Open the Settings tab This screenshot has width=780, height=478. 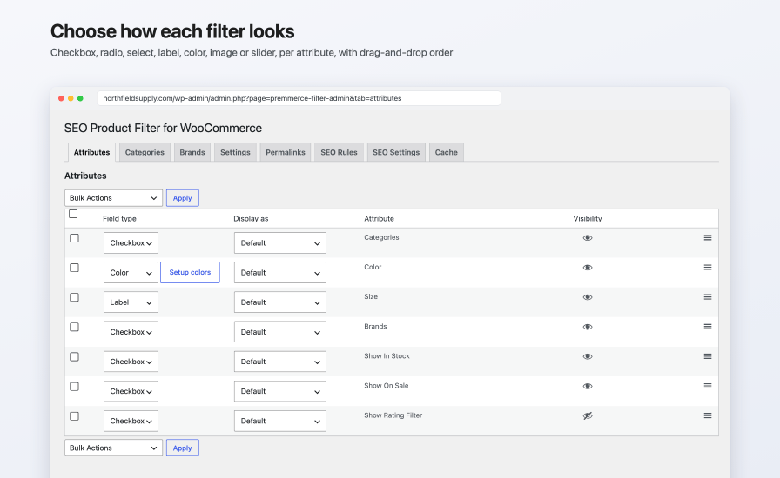(x=235, y=152)
